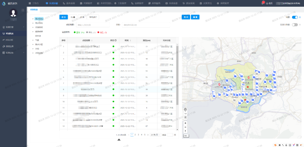This screenshot has height=147, width=304.
Task: Open the 20条/页 page size dropdown
Action: coord(155,135)
